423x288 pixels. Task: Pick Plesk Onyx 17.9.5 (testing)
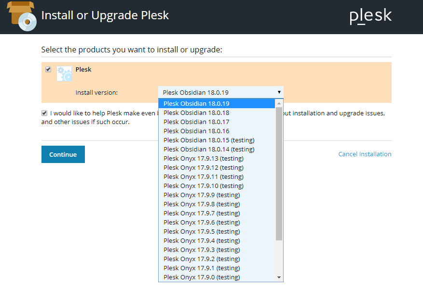tap(202, 231)
